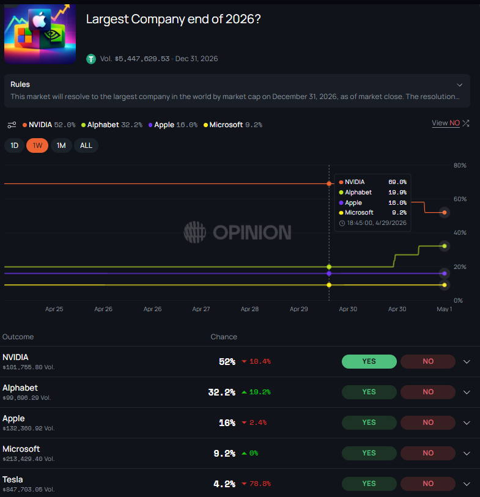Image resolution: width=480 pixels, height=497 pixels.
Task: Toggle Microsoft series in chart legend
Action: 233,125
